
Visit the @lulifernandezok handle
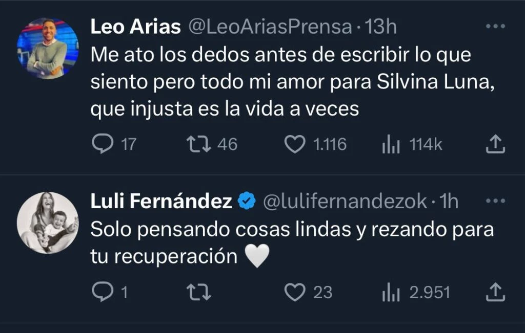point(345,202)
